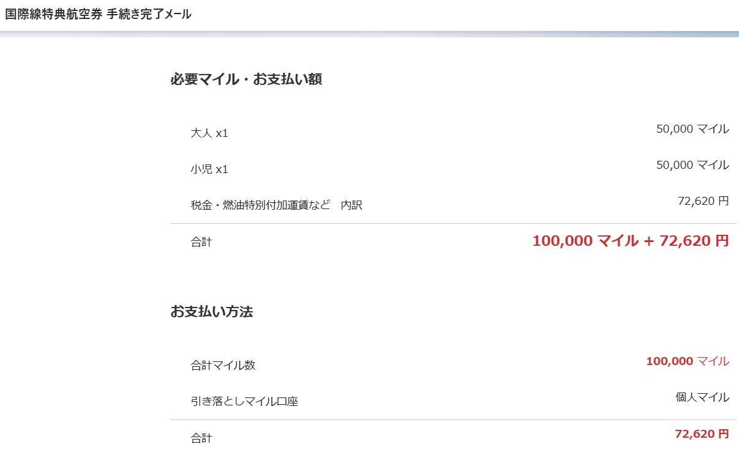Click the 必要マイル・お支払い額 heading
Screen dimensions: 739x450
click(246, 79)
